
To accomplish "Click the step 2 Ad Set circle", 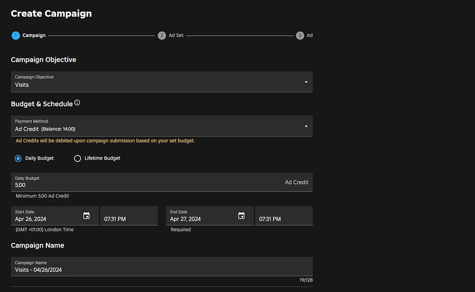I will [x=162, y=35].
